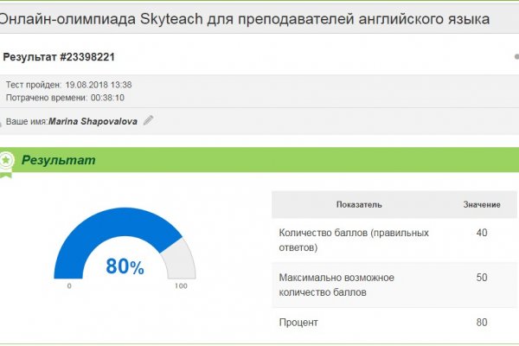Select the 80% gauge value text

point(125,266)
